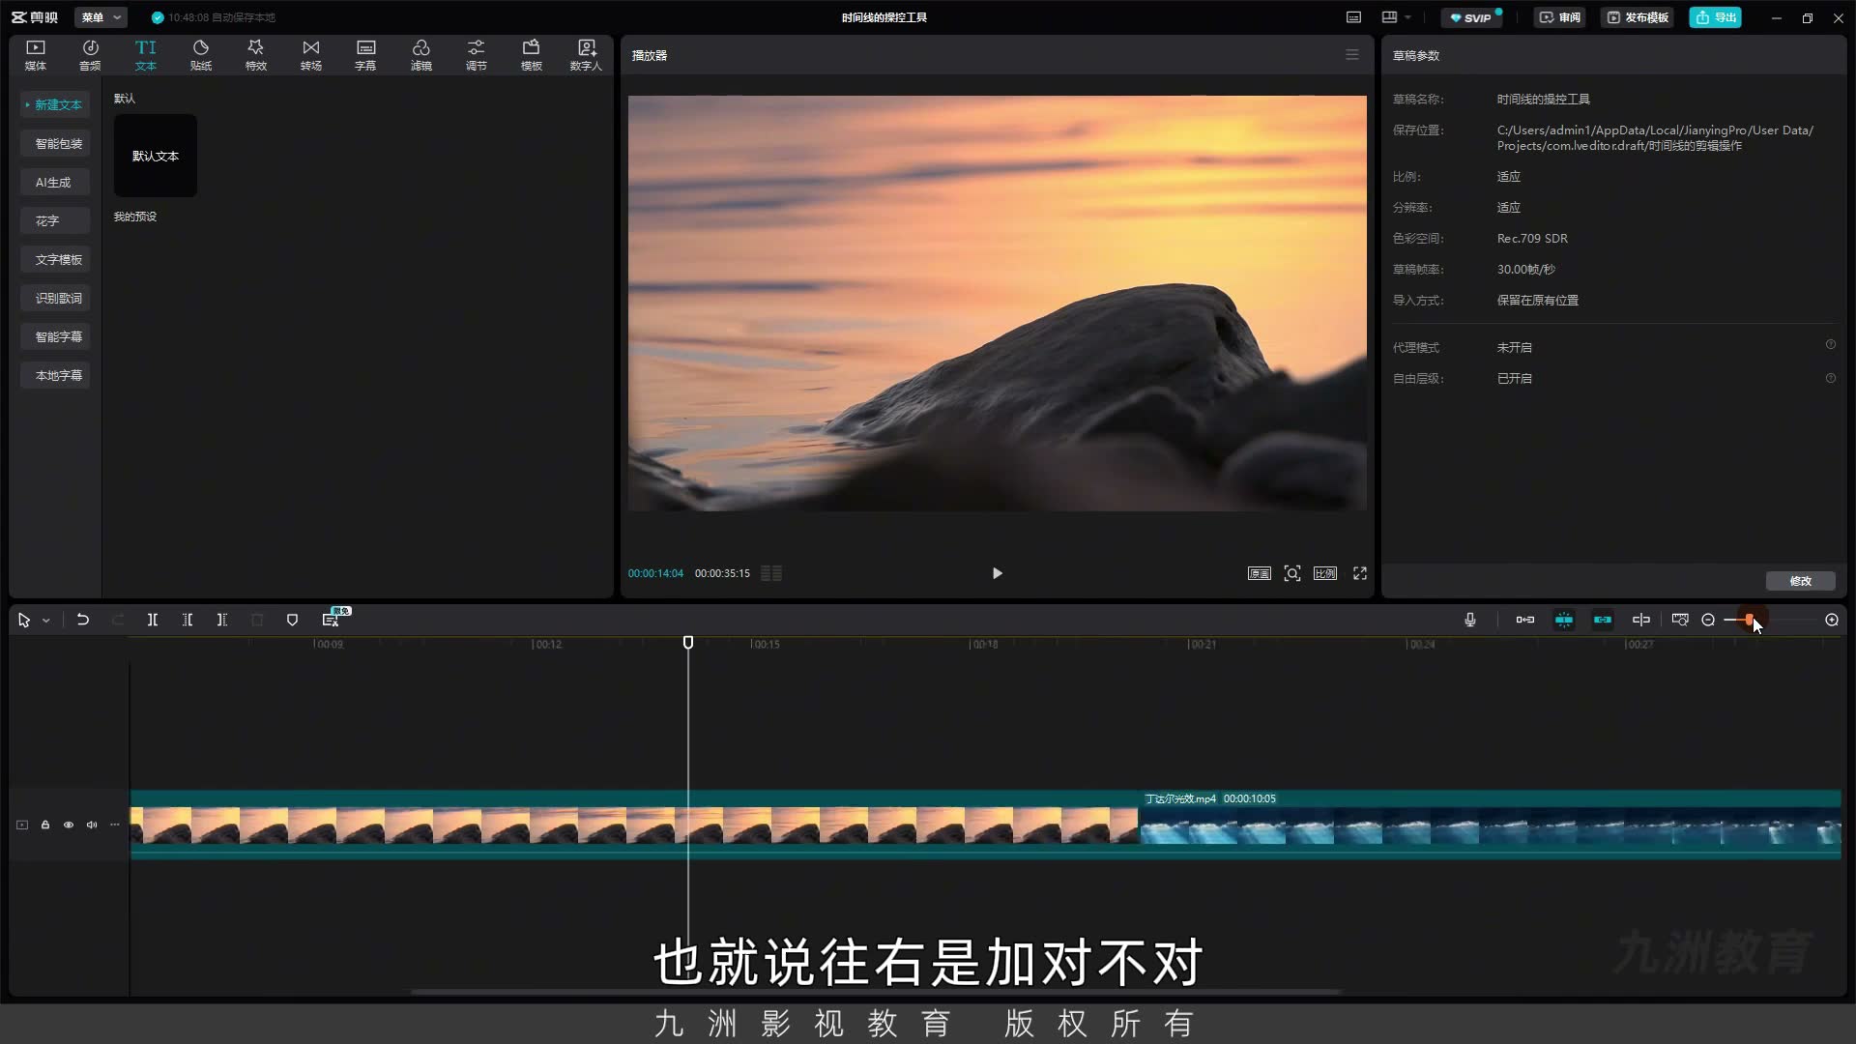Expand the pointer tool dropdown arrow

coord(45,621)
